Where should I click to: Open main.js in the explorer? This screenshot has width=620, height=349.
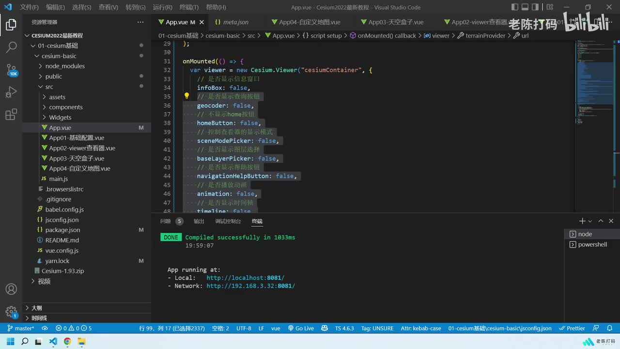point(58,179)
